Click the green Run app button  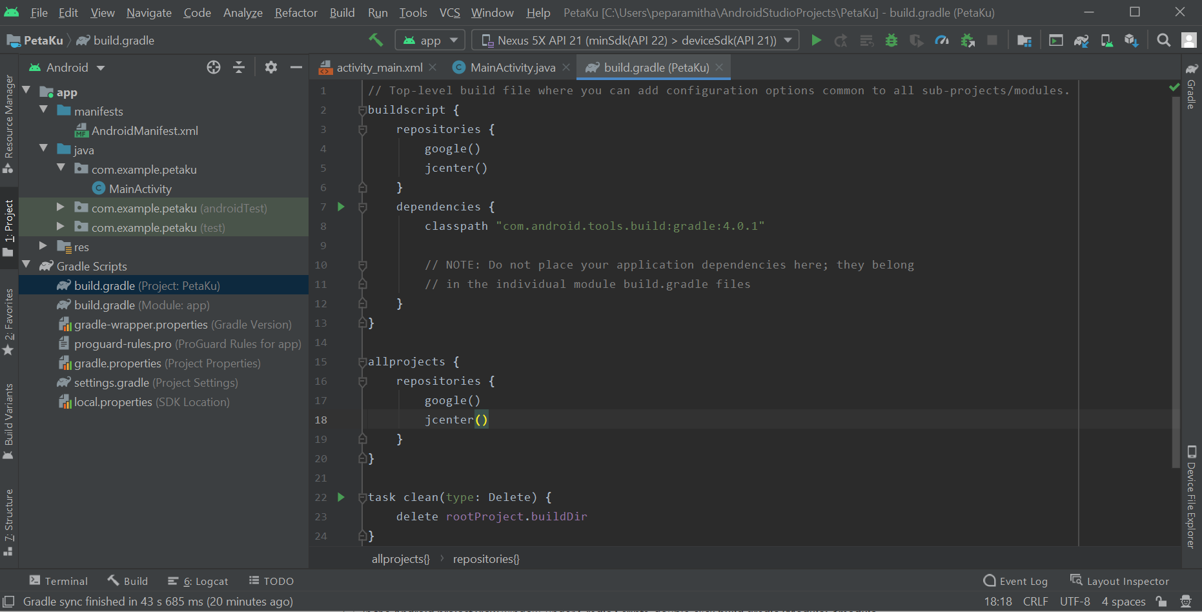816,41
